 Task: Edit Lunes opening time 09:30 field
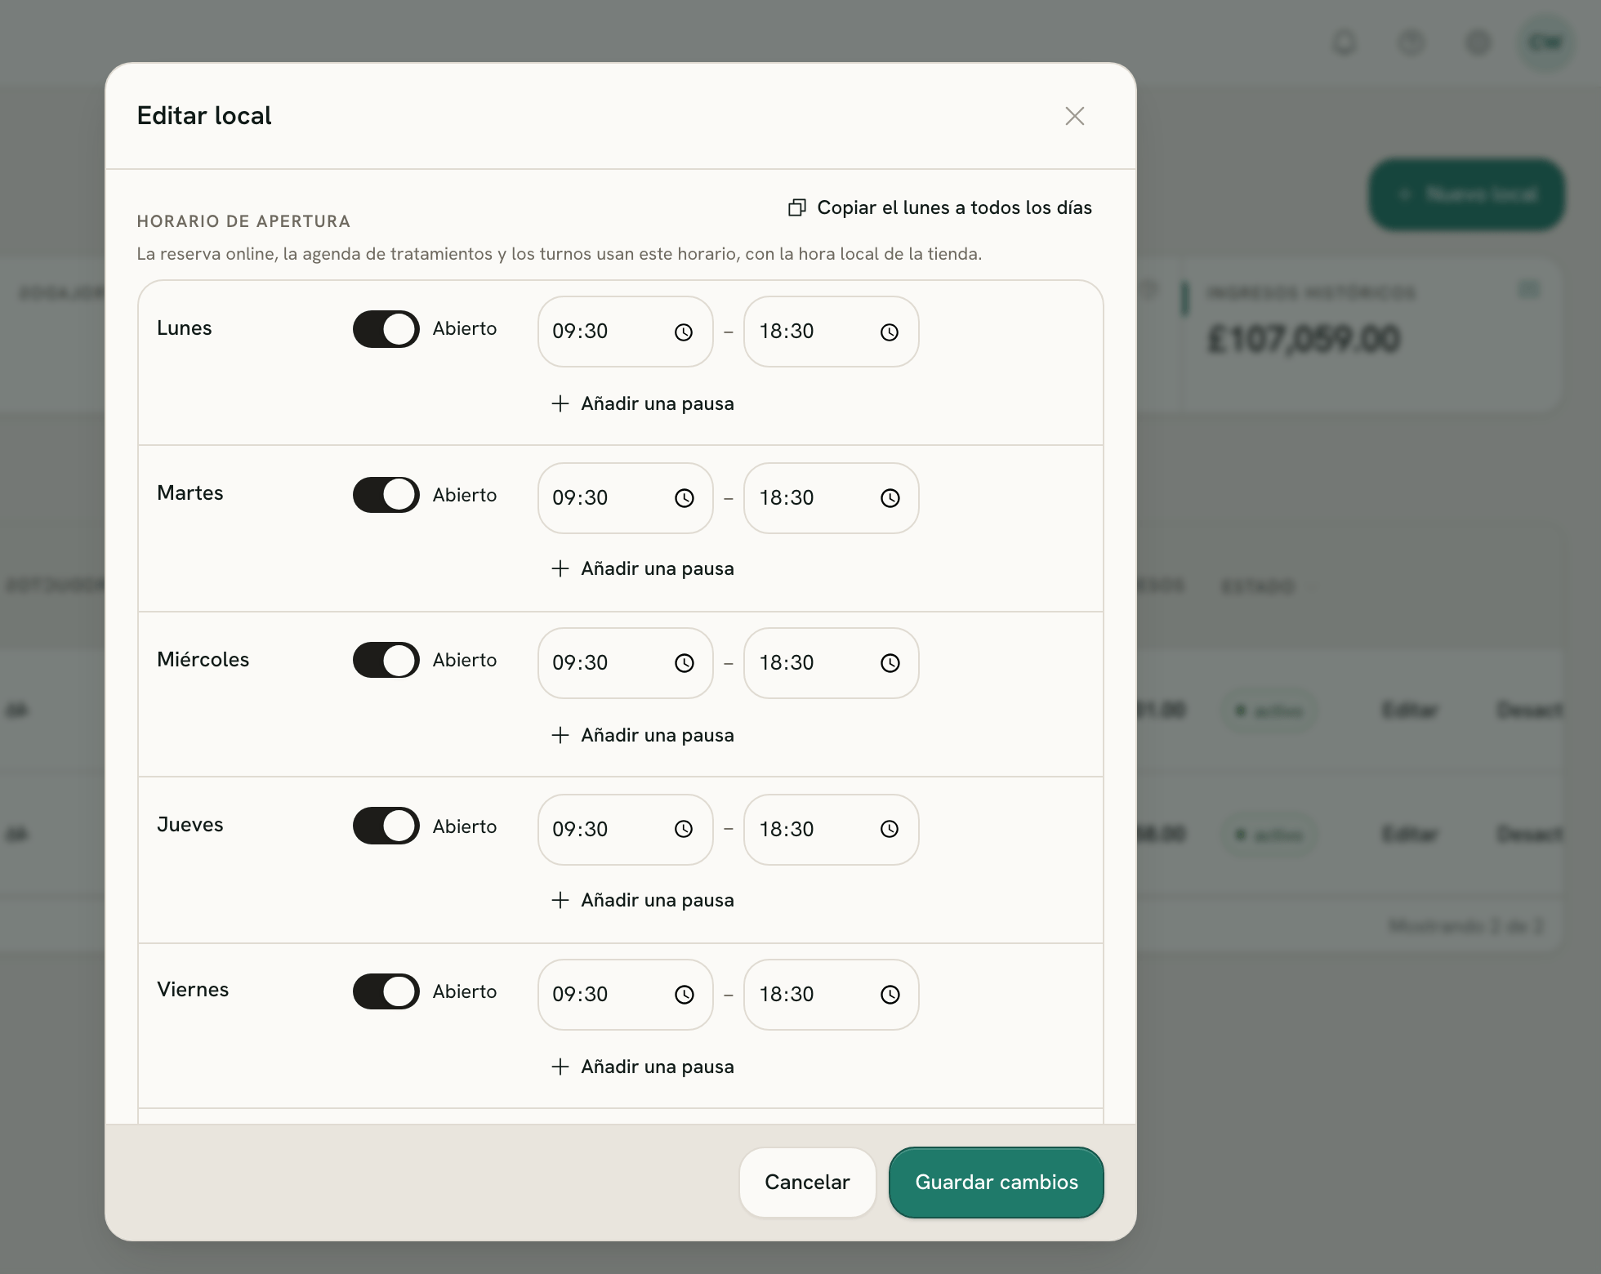(x=625, y=332)
